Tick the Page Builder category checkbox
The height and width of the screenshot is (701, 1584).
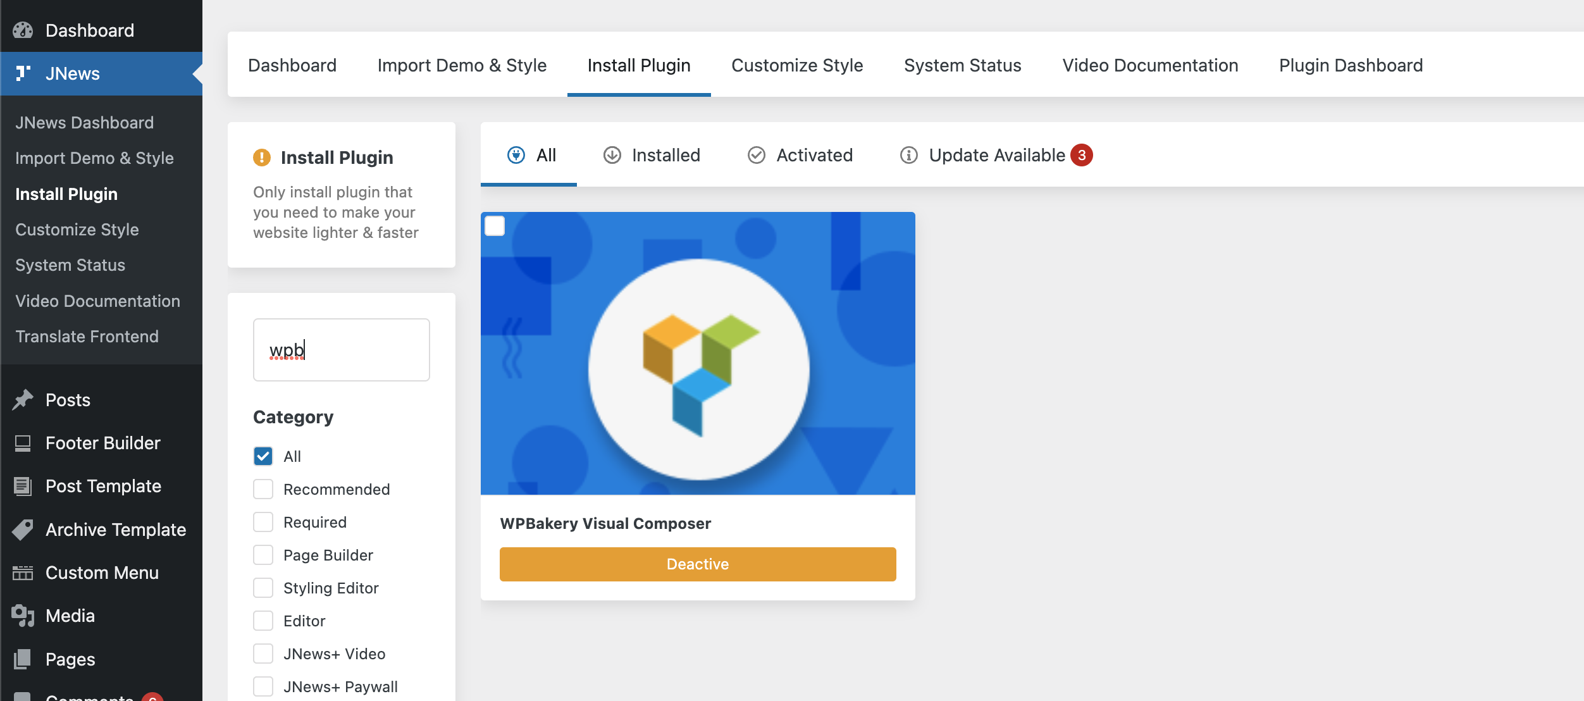[x=263, y=555]
